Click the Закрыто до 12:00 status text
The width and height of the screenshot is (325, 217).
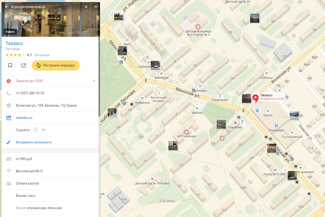pos(29,81)
